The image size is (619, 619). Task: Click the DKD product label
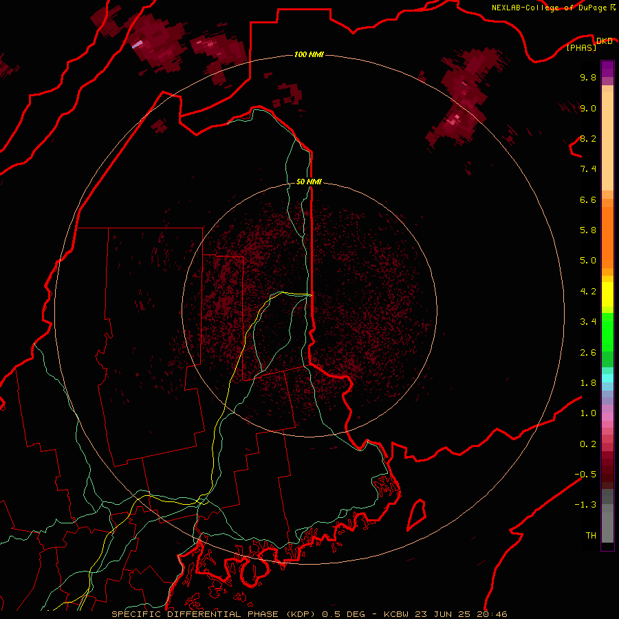point(604,41)
